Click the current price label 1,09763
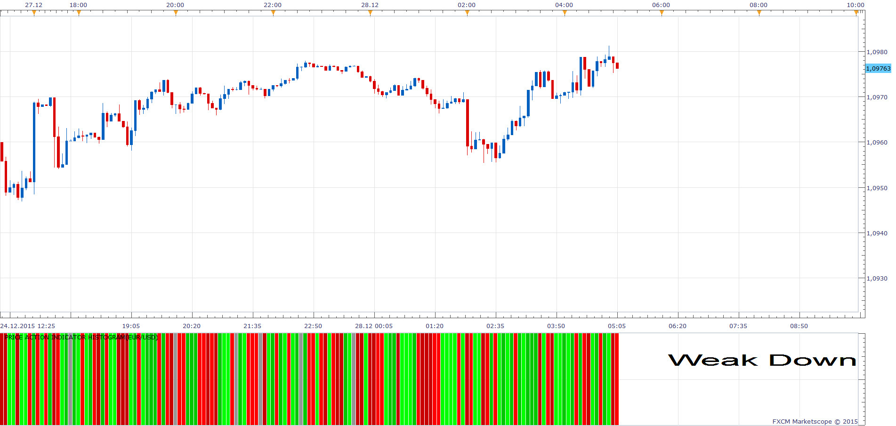Viewport: 896px width, 426px height. coord(878,69)
